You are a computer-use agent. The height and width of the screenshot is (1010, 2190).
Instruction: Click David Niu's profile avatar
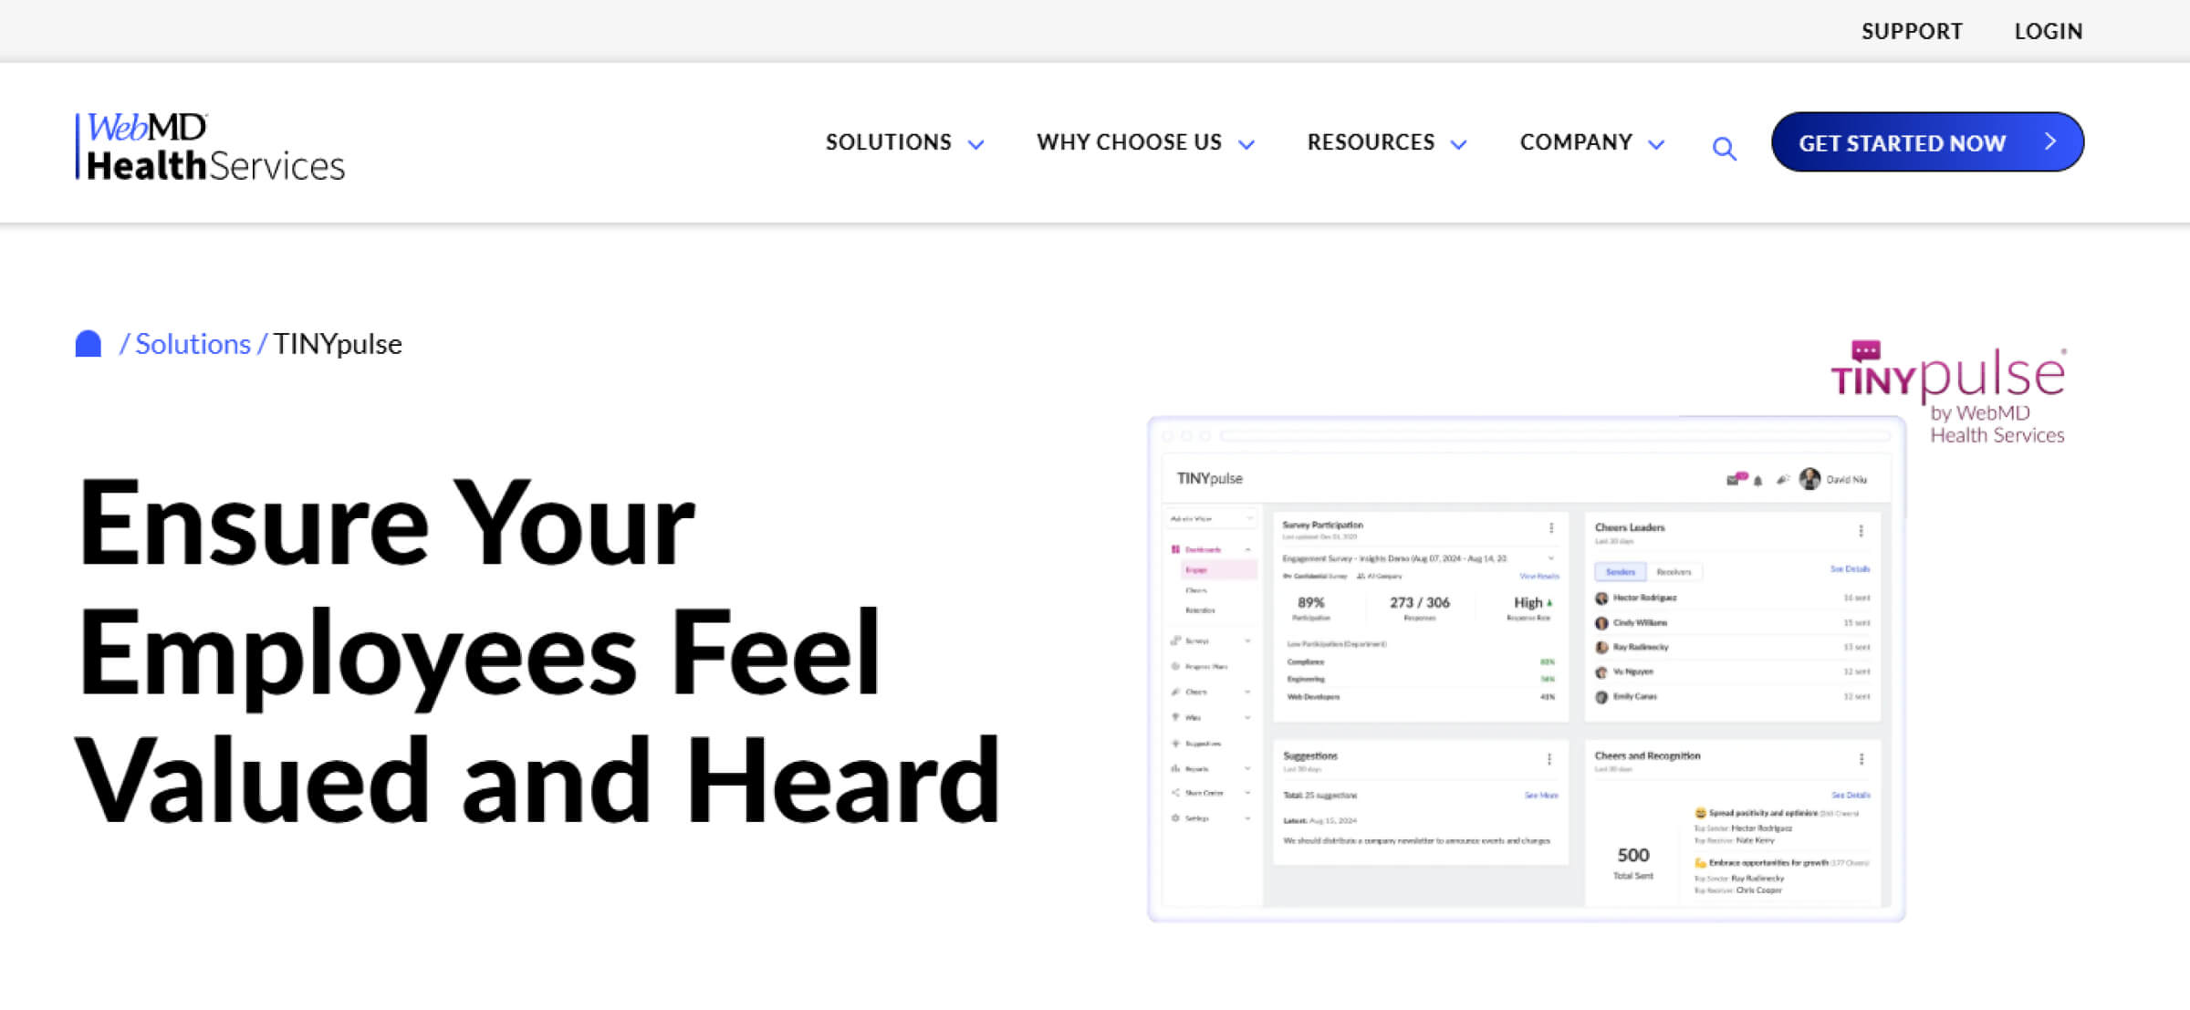tap(1809, 479)
